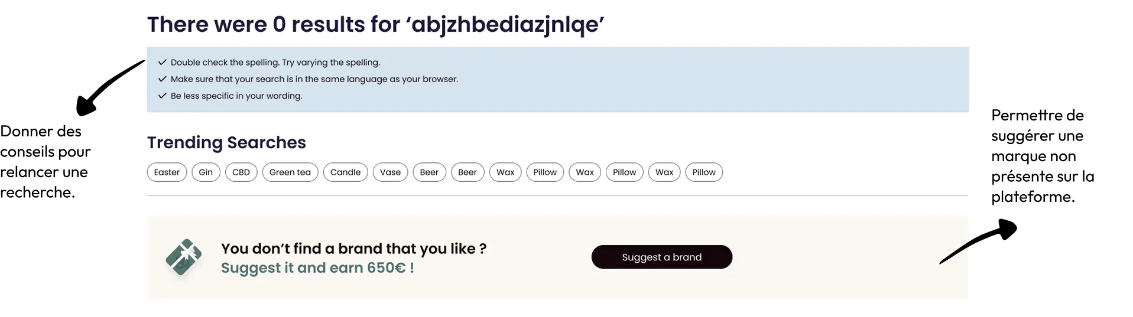Screen dimensions: 1133x317
Task: Select the 'Easter' trending search chip
Action: click(167, 172)
